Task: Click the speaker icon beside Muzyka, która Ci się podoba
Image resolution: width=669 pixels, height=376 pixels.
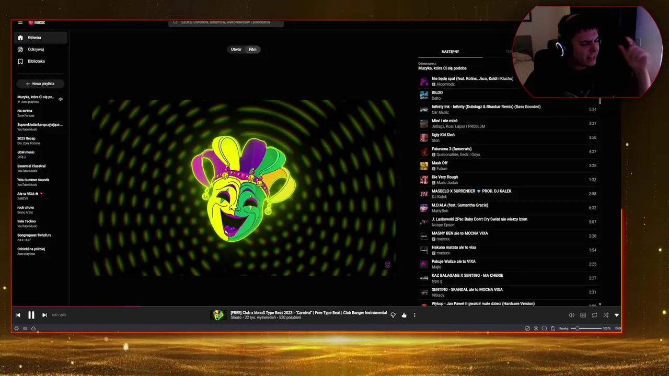Action: 61,99
